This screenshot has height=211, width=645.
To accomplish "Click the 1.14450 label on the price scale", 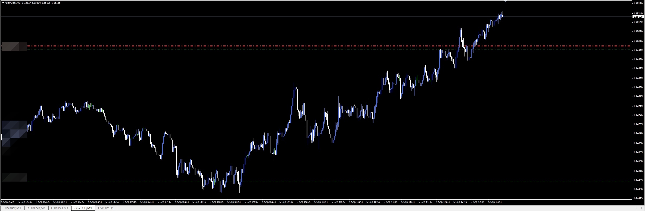I will (638, 189).
